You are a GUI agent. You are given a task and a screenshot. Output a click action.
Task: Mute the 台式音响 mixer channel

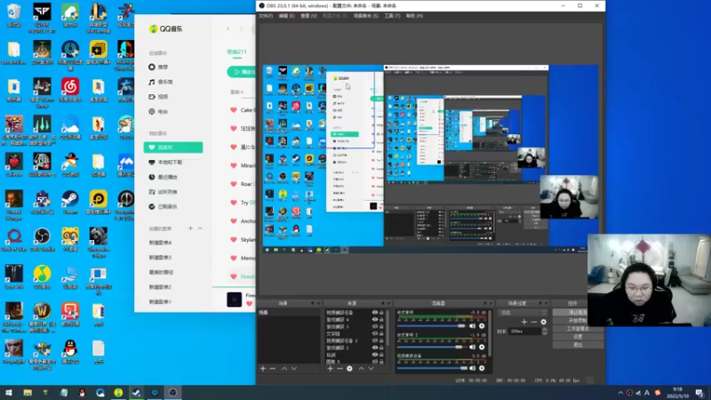[473, 326]
